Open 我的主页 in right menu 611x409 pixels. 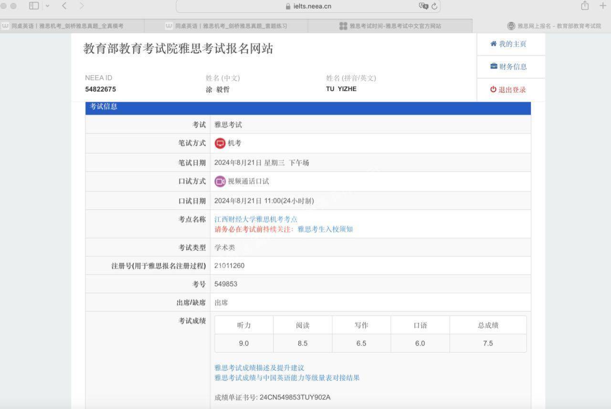(x=512, y=44)
